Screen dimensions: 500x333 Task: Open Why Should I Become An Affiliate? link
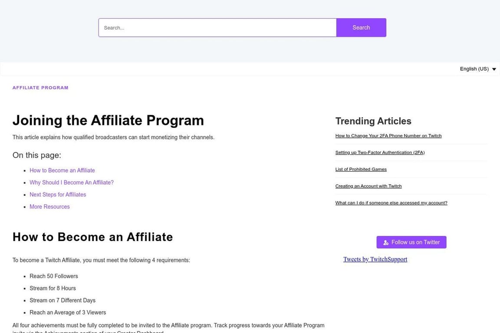click(x=72, y=183)
